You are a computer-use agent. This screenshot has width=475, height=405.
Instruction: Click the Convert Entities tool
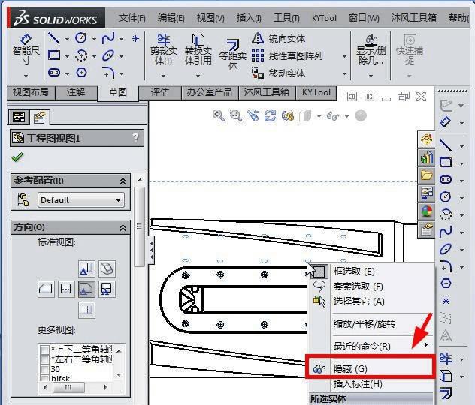point(198,49)
